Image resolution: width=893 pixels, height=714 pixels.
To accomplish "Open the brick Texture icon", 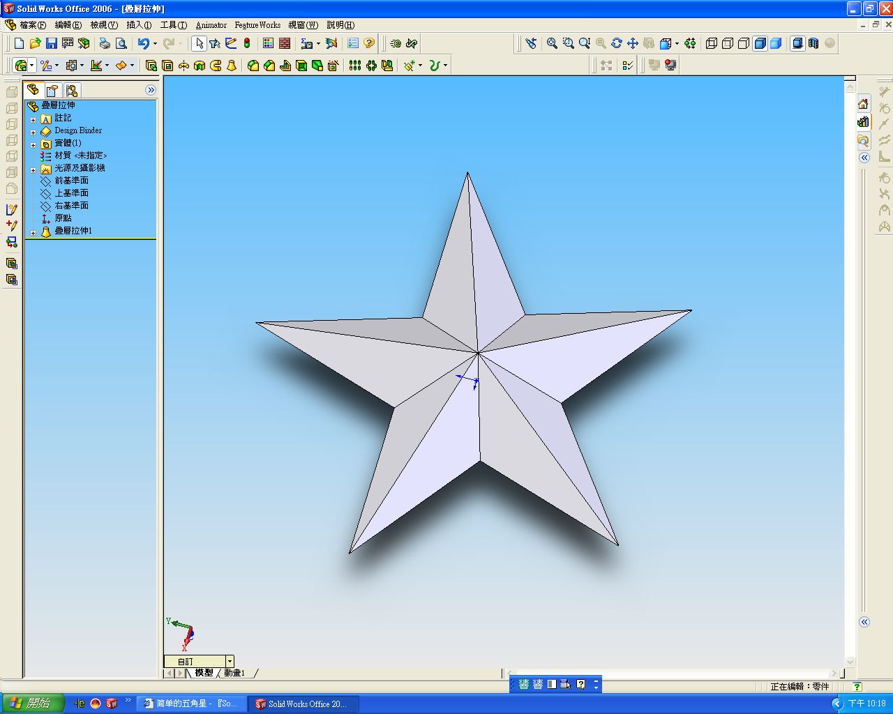I will [x=285, y=43].
